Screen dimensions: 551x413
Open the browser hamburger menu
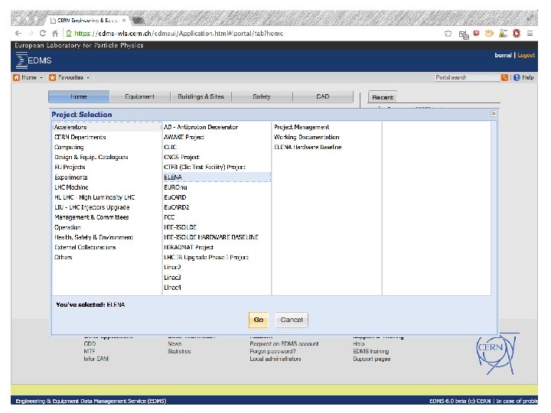[530, 34]
